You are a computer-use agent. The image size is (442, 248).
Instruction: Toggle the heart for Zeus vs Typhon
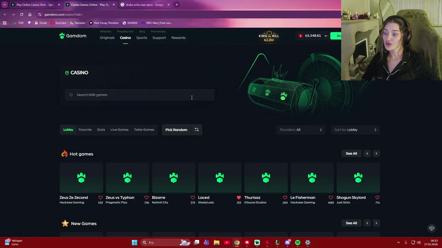146,198
